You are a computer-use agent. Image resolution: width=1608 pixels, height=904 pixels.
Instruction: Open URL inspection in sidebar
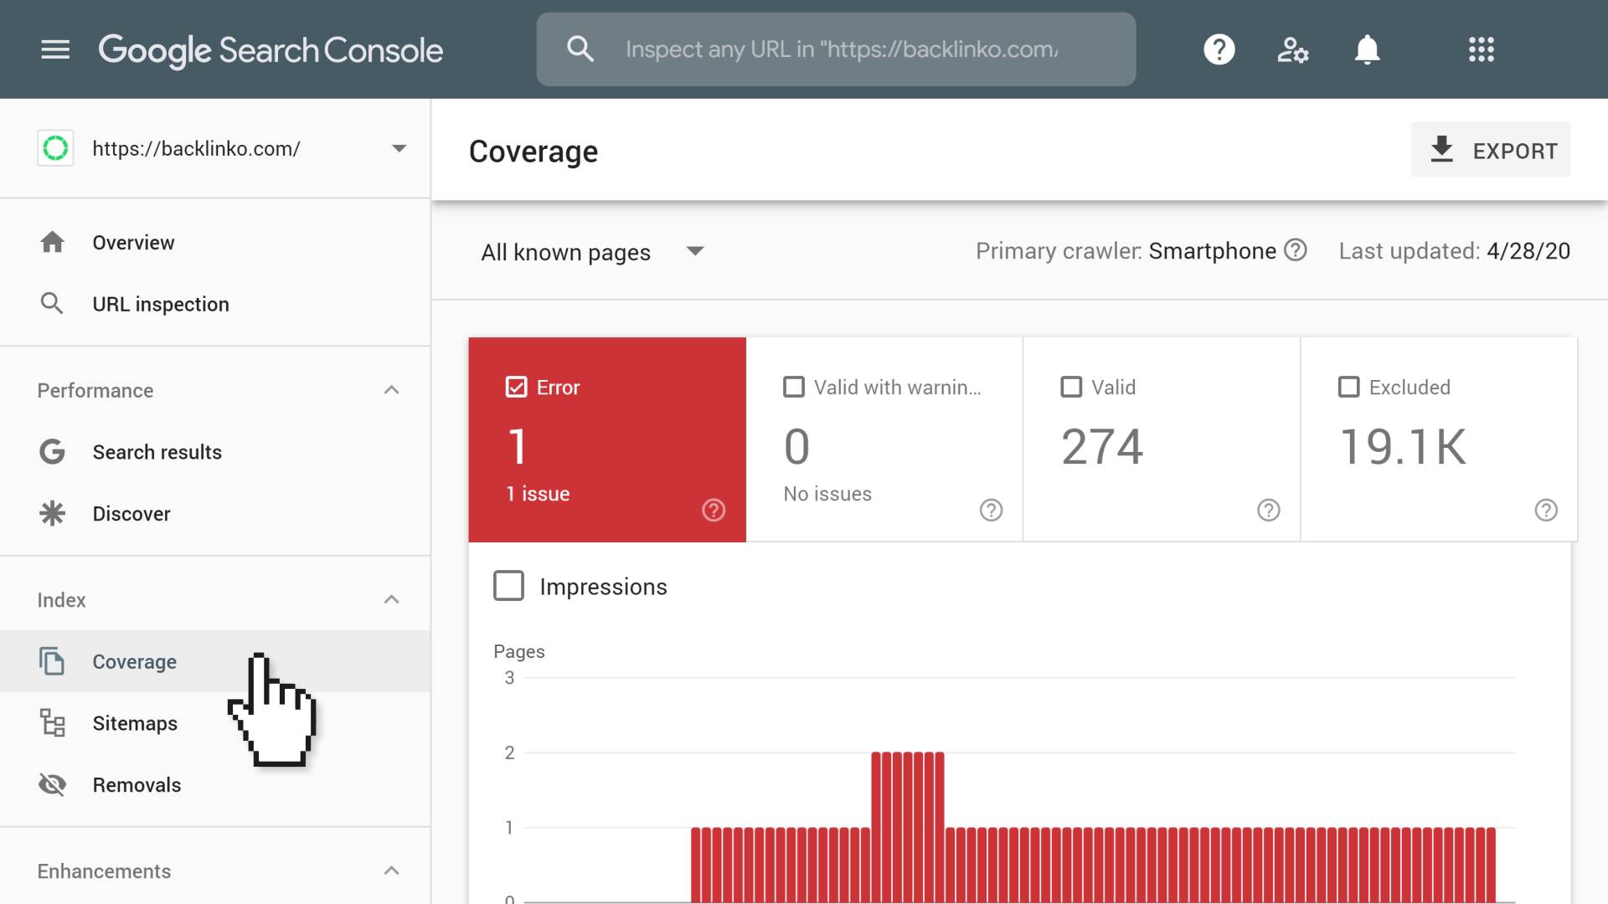[x=215, y=304]
